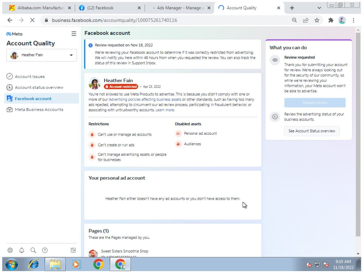363x273 pixels.
Task: Open the tab search dropdown chevron
Action: [x=319, y=8]
